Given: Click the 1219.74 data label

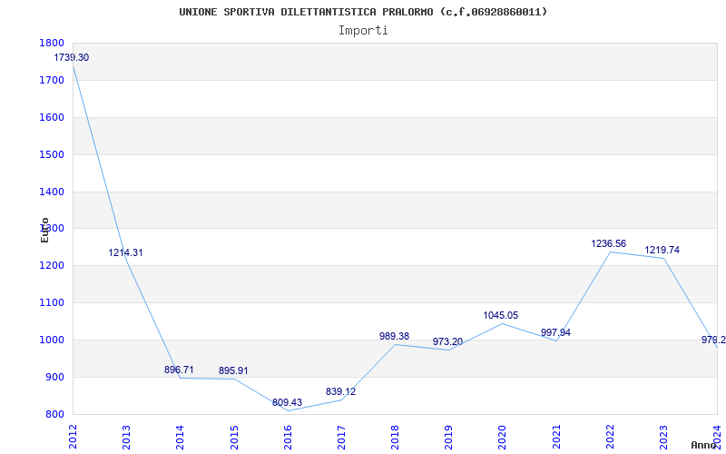Looking at the screenshot, I should click(x=662, y=251).
